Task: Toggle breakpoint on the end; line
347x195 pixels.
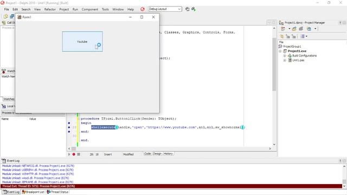Action: pos(69,132)
